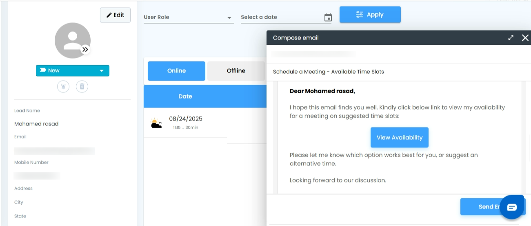Send the composed email
Image resolution: width=531 pixels, height=226 pixels.
482,207
